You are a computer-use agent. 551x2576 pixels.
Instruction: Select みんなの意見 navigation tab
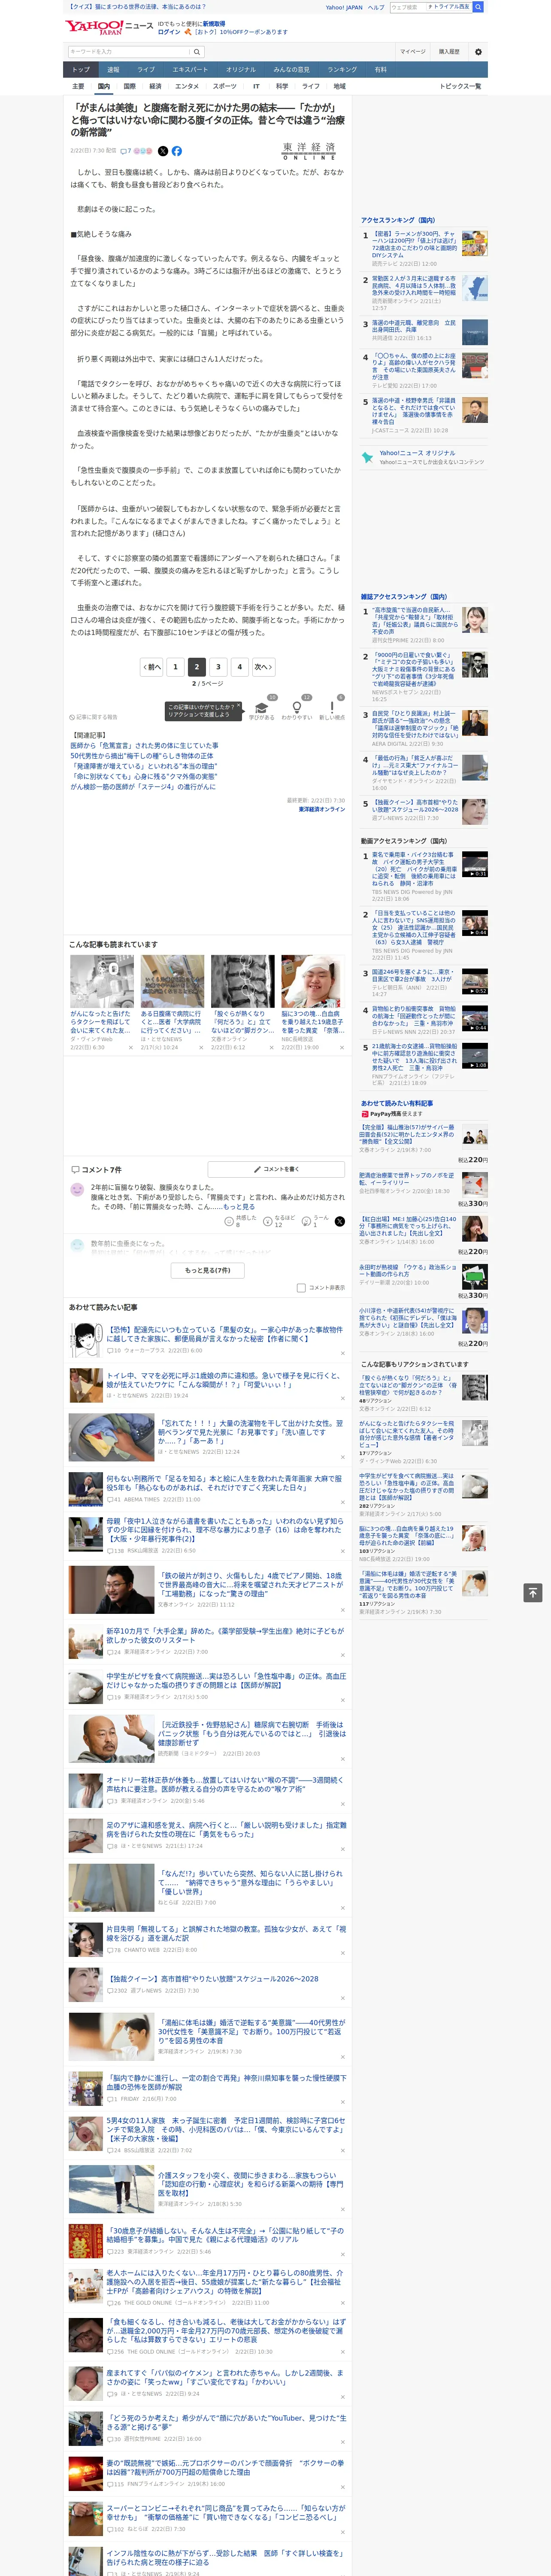pos(291,70)
